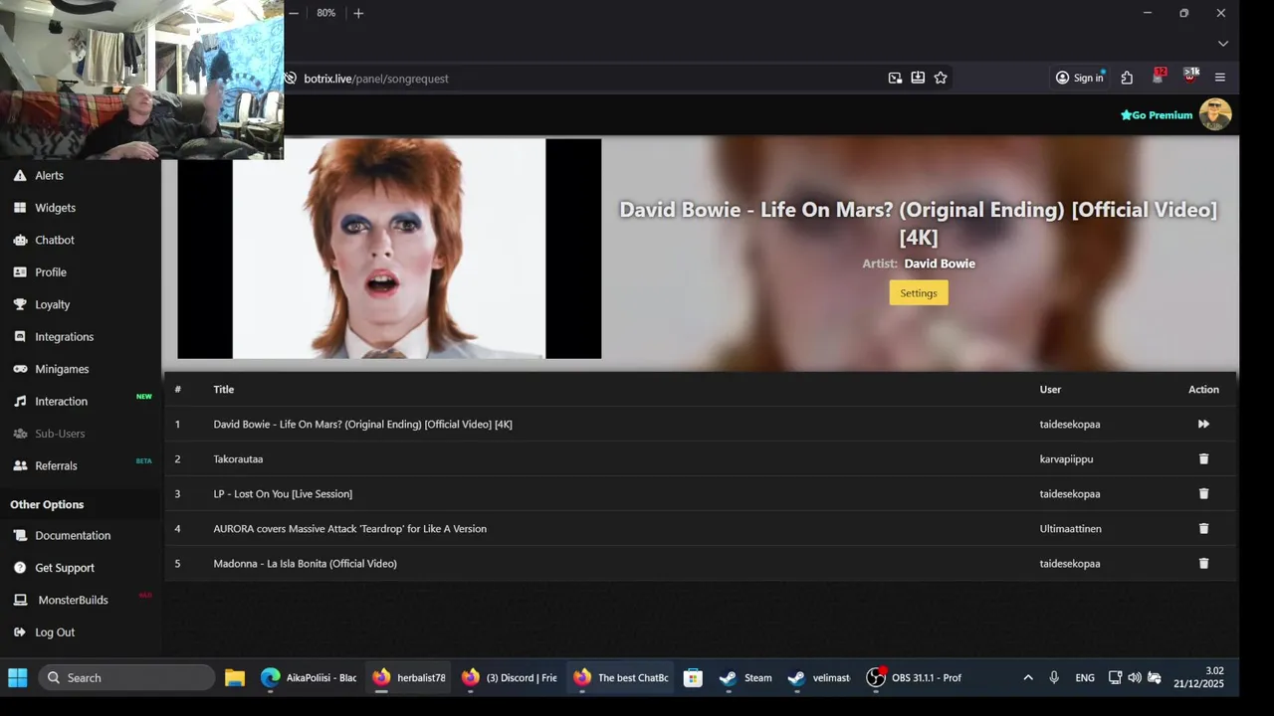
Task: Delete Madonna - La Isla Bonita request
Action: pyautogui.click(x=1203, y=563)
